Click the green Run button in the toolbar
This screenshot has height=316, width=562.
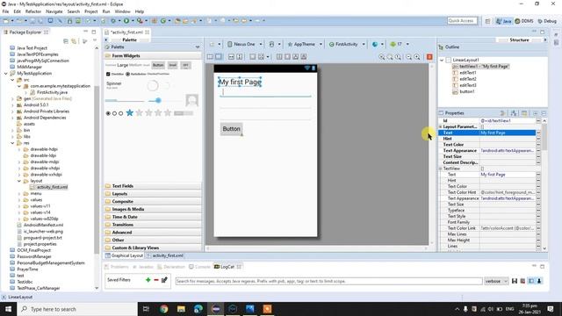126,21
